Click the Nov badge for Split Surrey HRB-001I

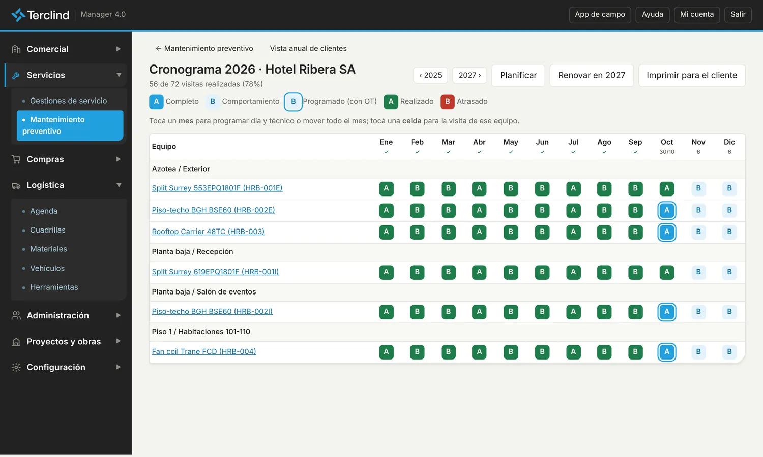(698, 272)
